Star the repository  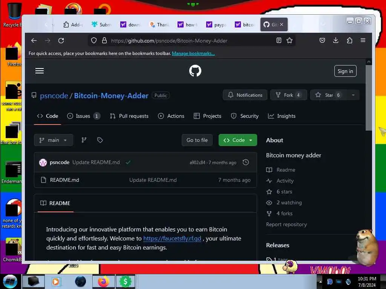[329, 95]
